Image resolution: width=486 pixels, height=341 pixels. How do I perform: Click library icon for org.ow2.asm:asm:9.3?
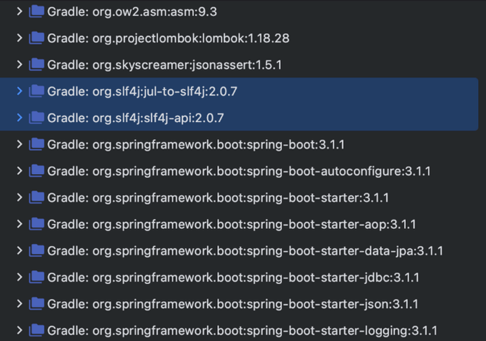tap(36, 12)
